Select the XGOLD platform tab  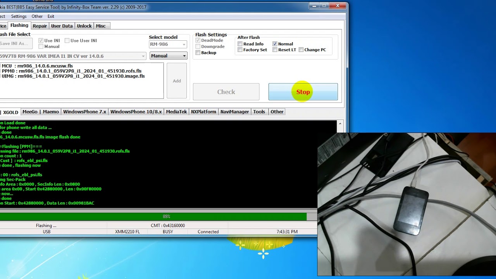click(10, 112)
